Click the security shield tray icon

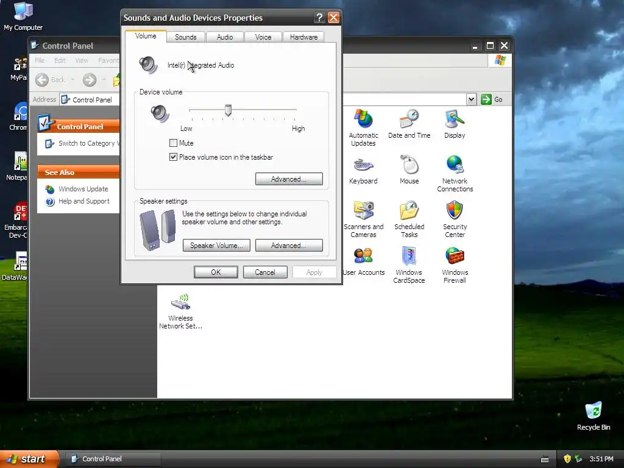[567, 459]
